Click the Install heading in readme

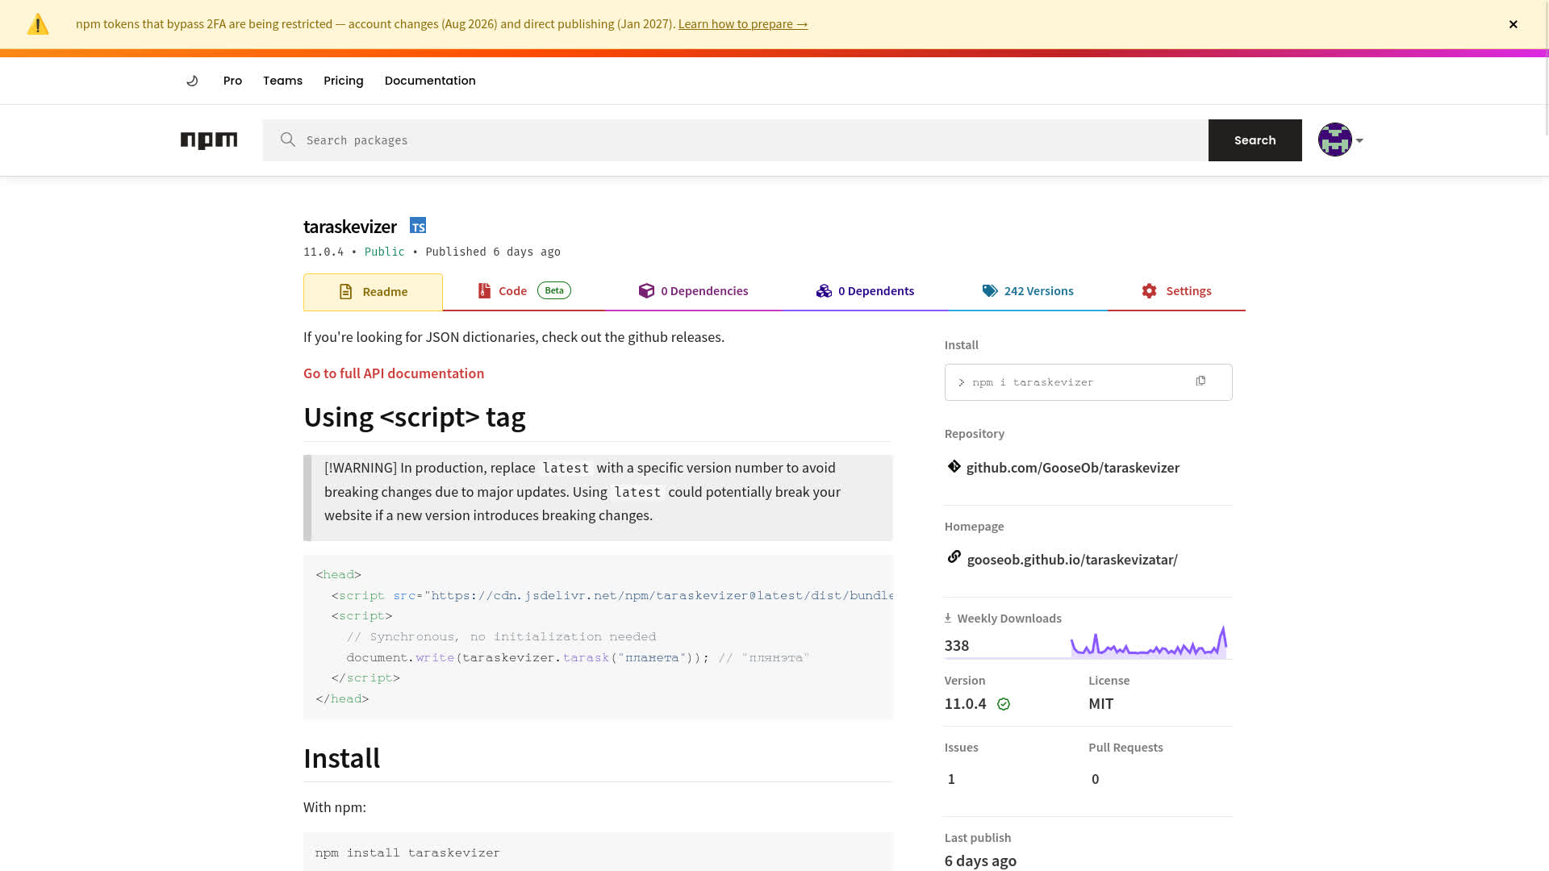click(341, 758)
